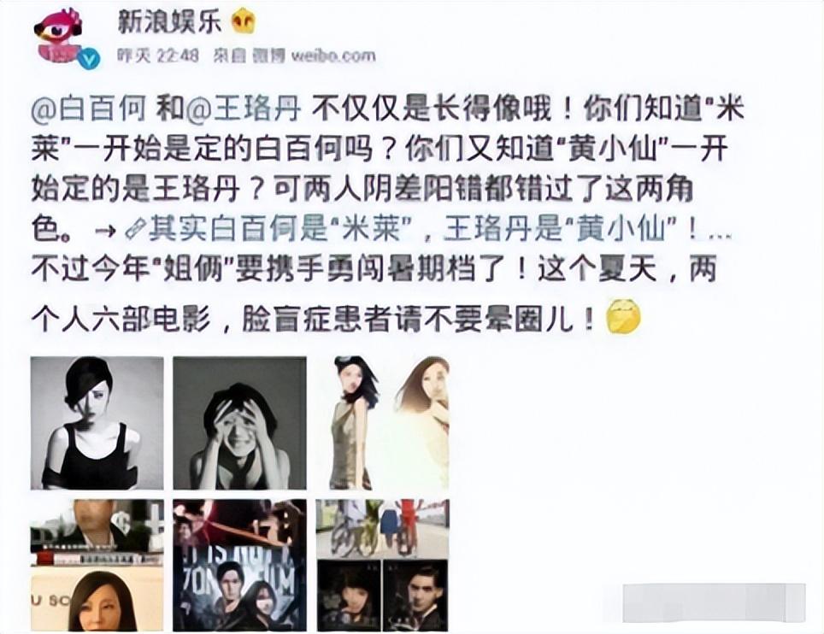Click the yellow laughing emoji after 晕圈儿

point(624,317)
